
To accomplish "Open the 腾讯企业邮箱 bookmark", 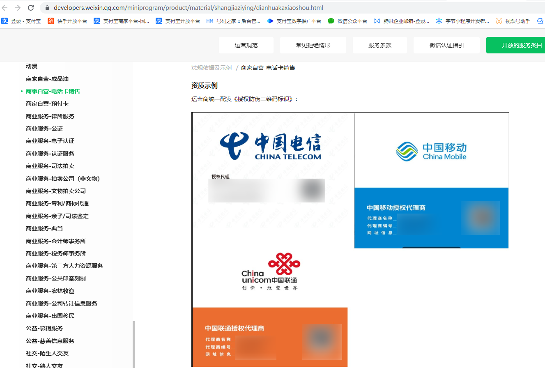I will pos(402,21).
